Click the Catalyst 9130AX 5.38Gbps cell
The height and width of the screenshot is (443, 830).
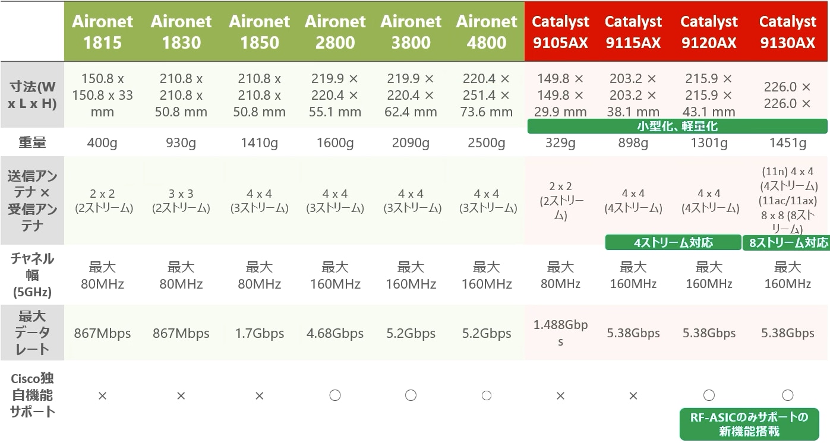tap(788, 333)
